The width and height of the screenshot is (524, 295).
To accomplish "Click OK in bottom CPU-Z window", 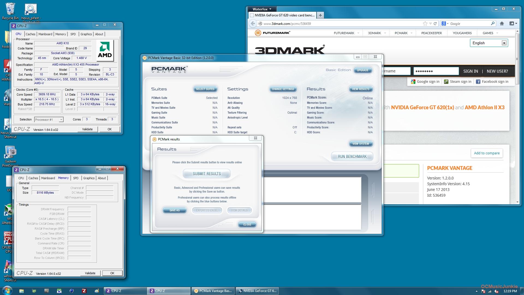I will point(112,273).
